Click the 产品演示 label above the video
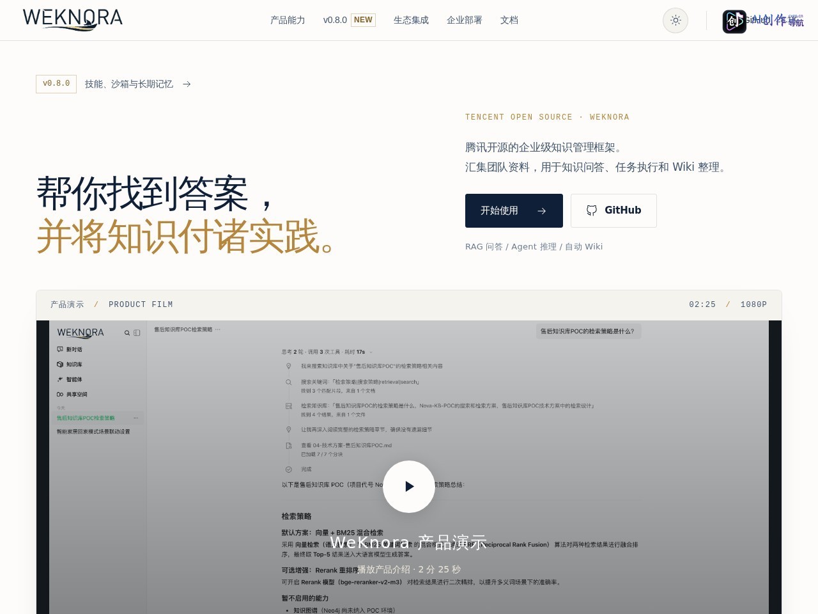This screenshot has height=614, width=818. (x=67, y=304)
